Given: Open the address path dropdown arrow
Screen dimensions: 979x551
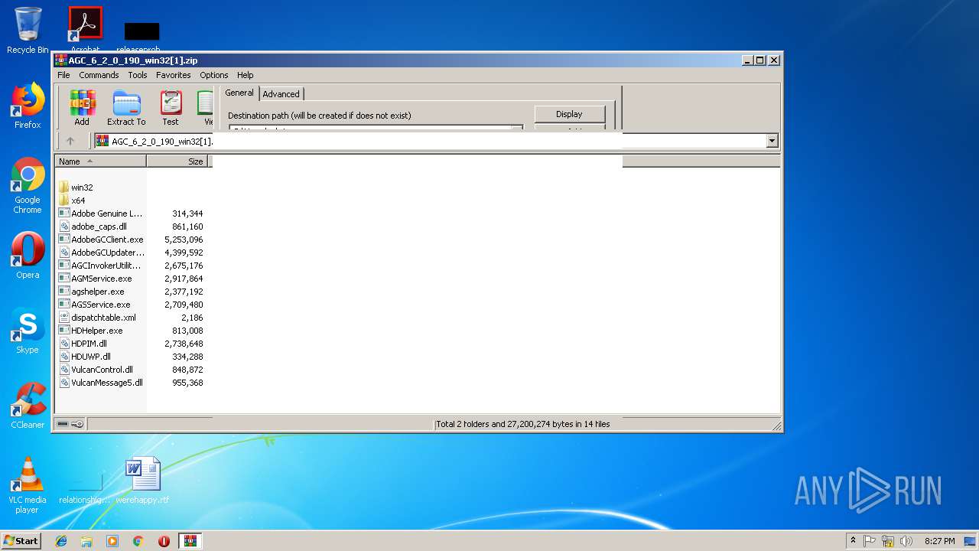Looking at the screenshot, I should coord(772,141).
